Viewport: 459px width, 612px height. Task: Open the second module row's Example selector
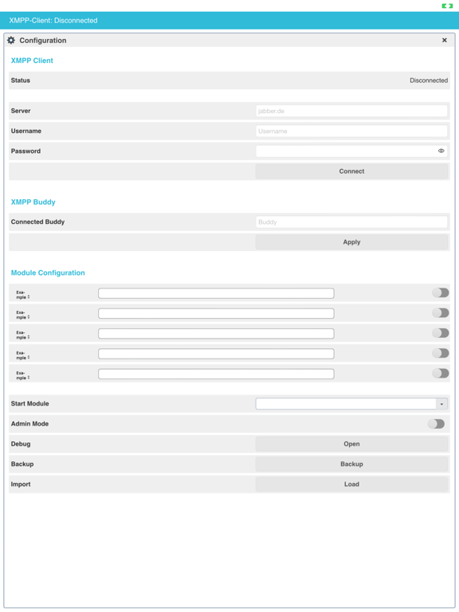click(22, 315)
